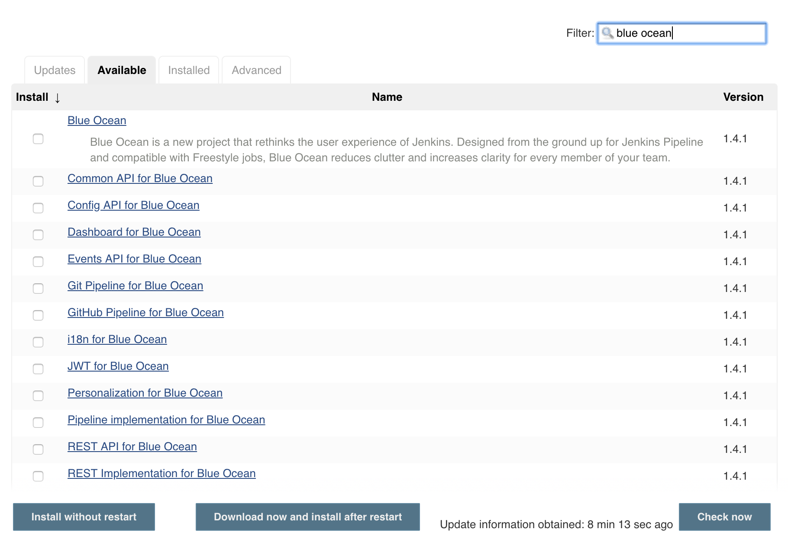Click the search magnifier icon in Filter

(x=607, y=33)
